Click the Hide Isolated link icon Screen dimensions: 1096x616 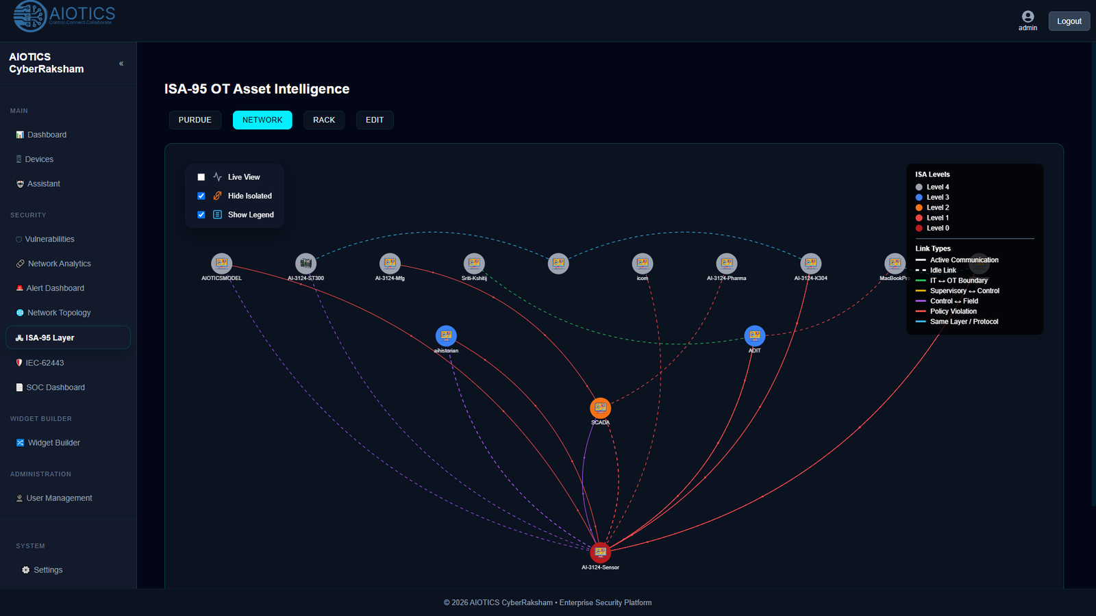coord(217,196)
